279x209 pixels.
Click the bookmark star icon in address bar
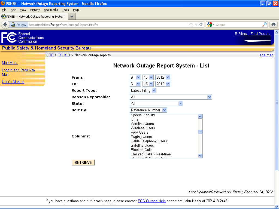pyautogui.click(x=191, y=24)
